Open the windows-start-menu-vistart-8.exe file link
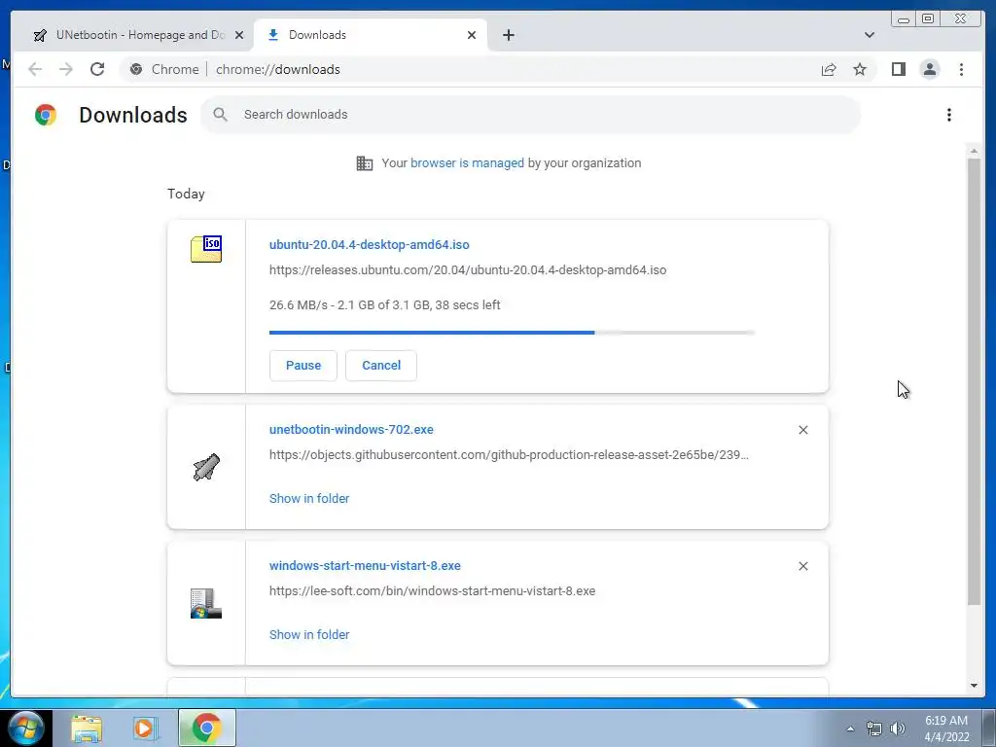Screen dimensions: 996x747 (365, 565)
